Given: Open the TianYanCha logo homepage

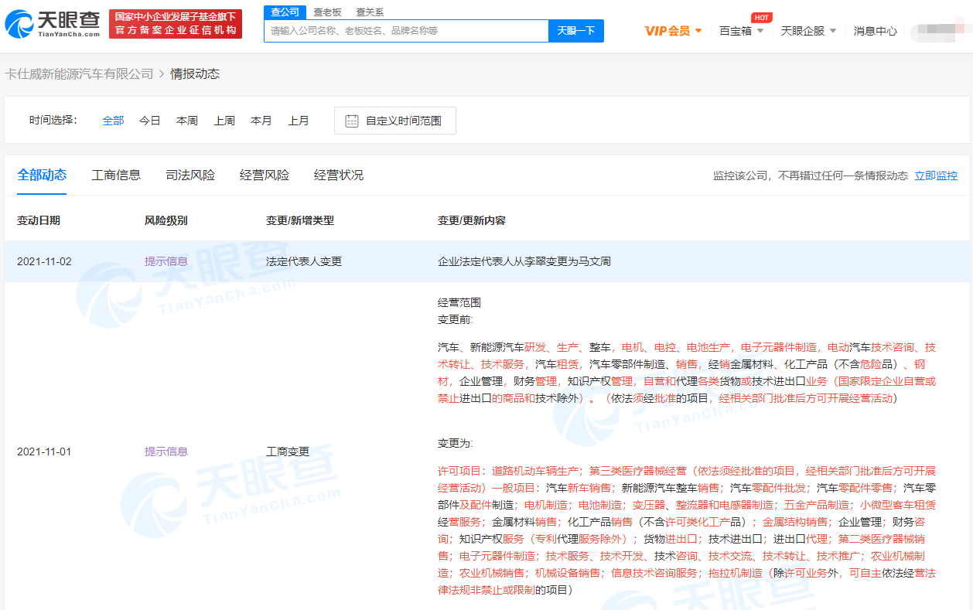Looking at the screenshot, I should (x=52, y=24).
